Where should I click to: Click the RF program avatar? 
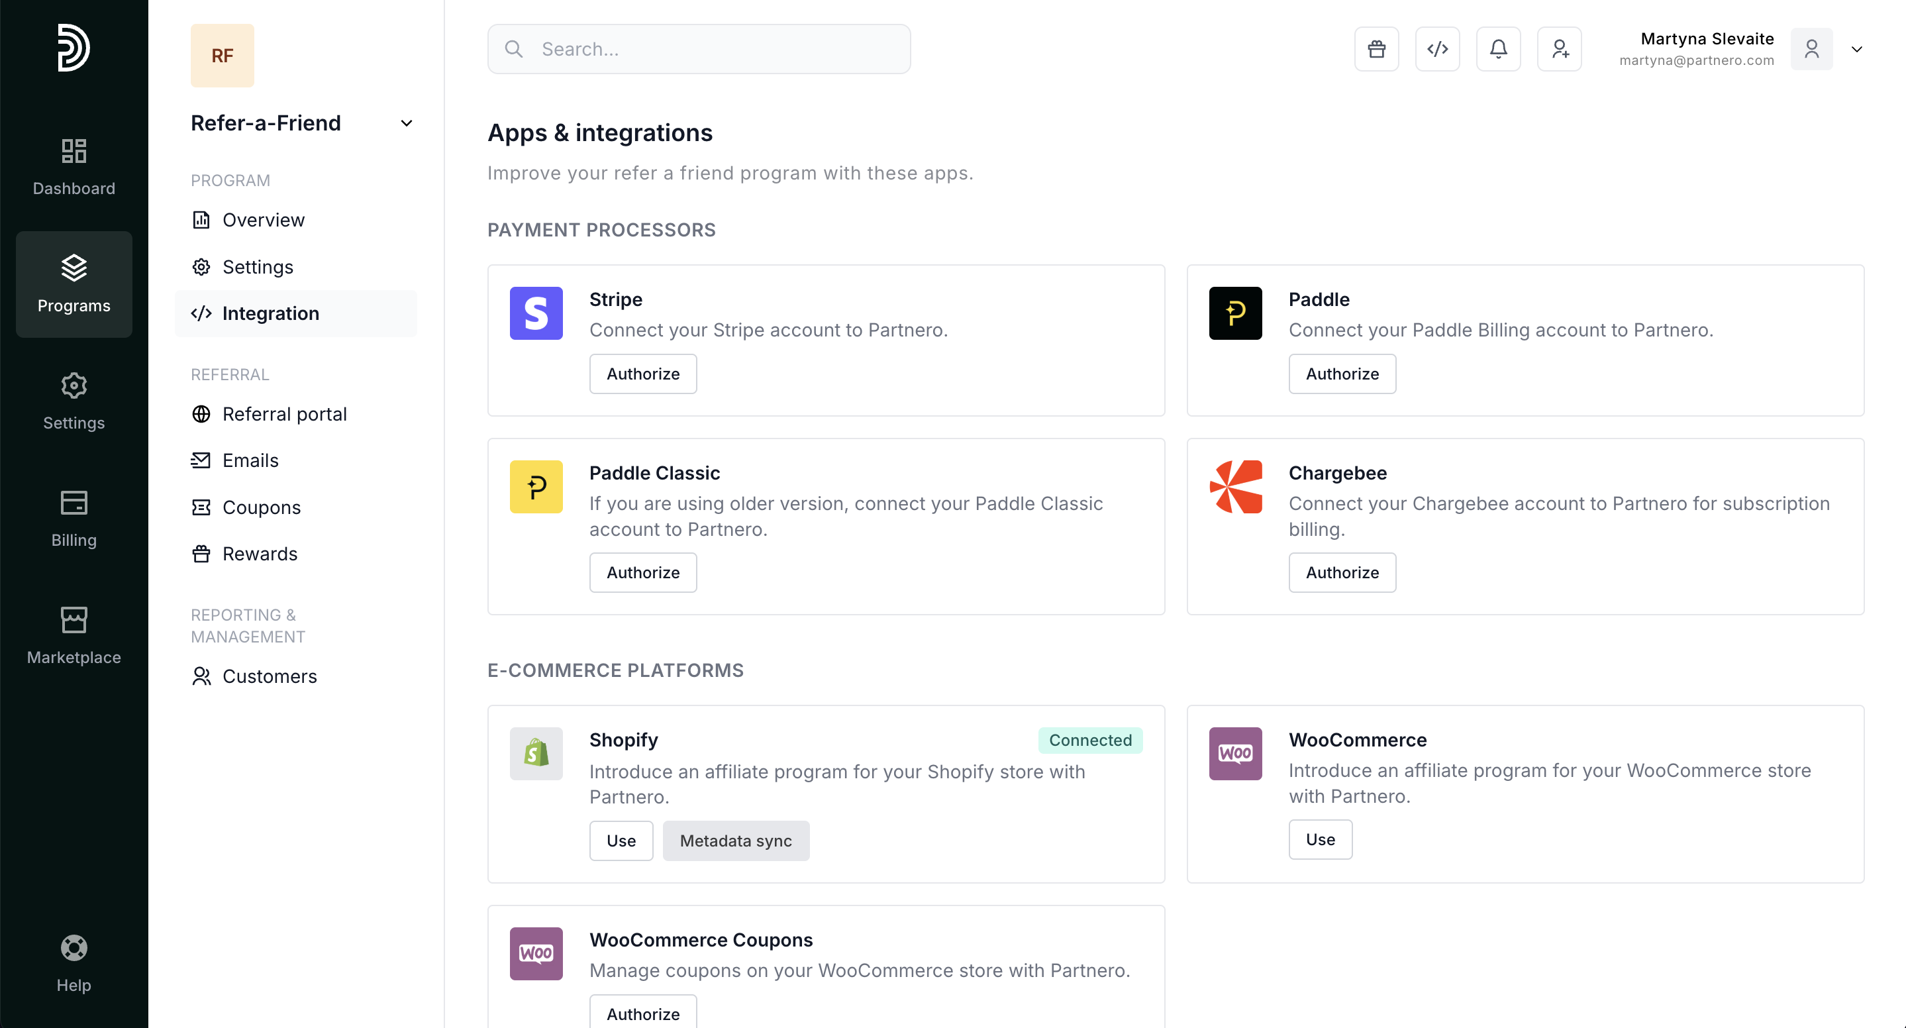[222, 56]
